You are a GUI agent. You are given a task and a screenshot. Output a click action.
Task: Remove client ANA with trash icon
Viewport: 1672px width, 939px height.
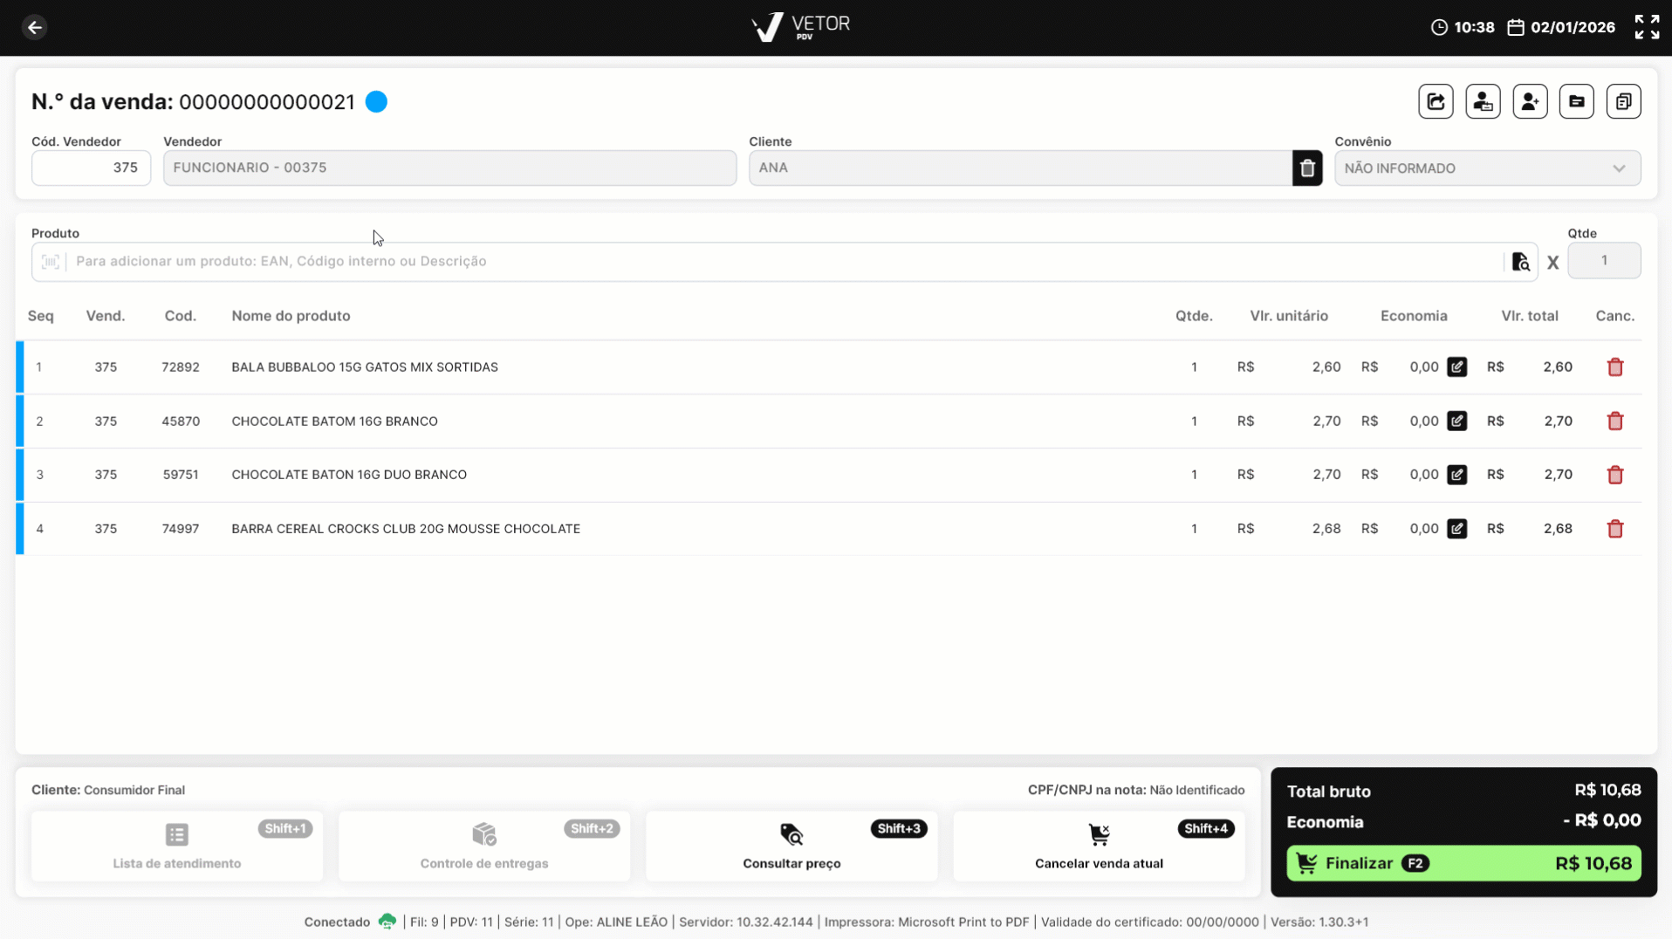tap(1307, 168)
